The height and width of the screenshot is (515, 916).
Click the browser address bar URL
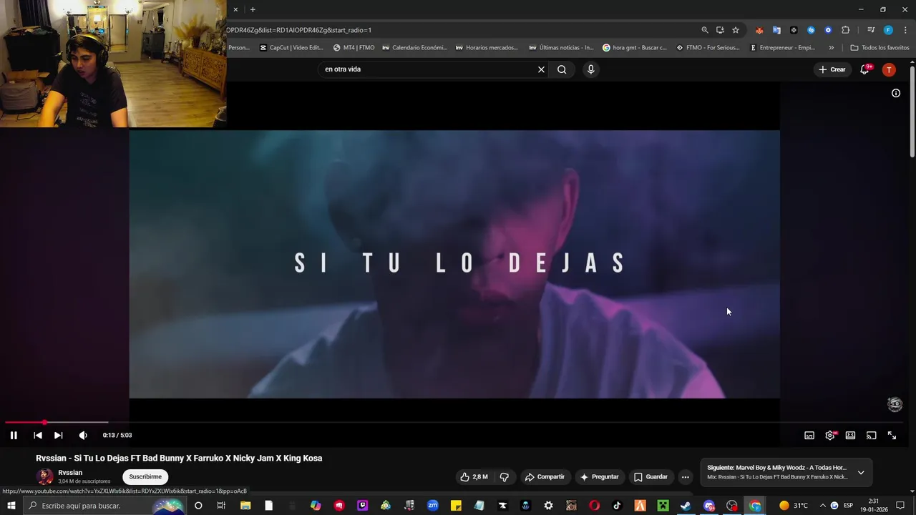pos(299,30)
